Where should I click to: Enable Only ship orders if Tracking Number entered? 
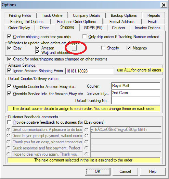coord(84,37)
